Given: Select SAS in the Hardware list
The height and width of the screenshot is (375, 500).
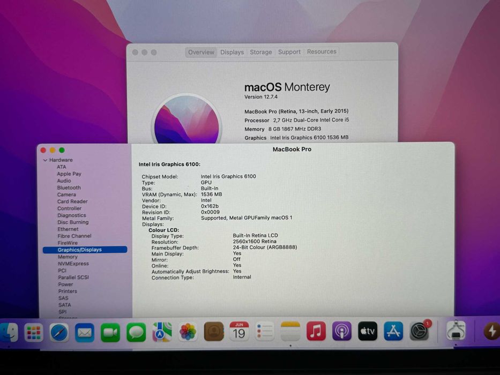Looking at the screenshot, I should pos(63,298).
